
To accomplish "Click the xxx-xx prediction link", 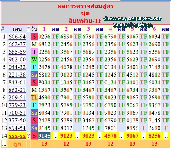I will click(x=17, y=136).
